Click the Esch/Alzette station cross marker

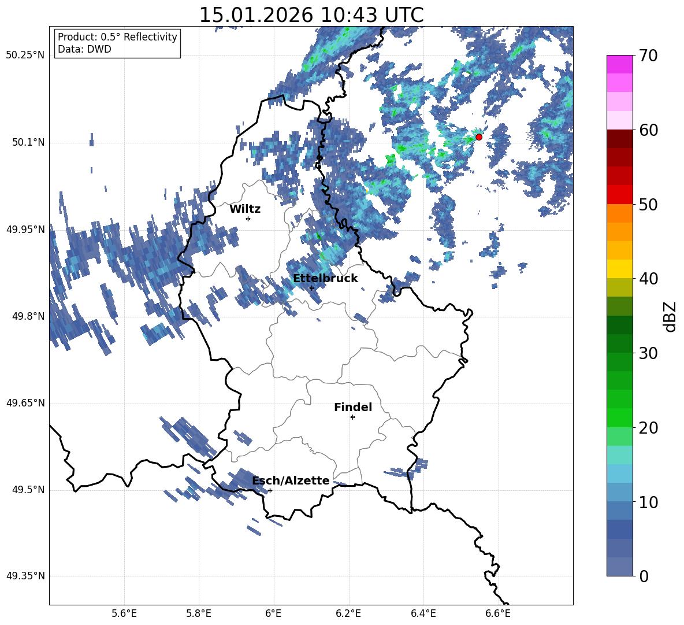click(x=270, y=490)
